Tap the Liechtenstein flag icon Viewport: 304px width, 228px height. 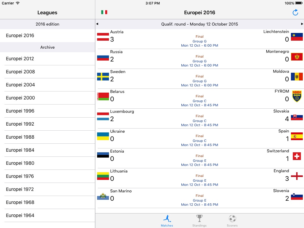point(297,37)
